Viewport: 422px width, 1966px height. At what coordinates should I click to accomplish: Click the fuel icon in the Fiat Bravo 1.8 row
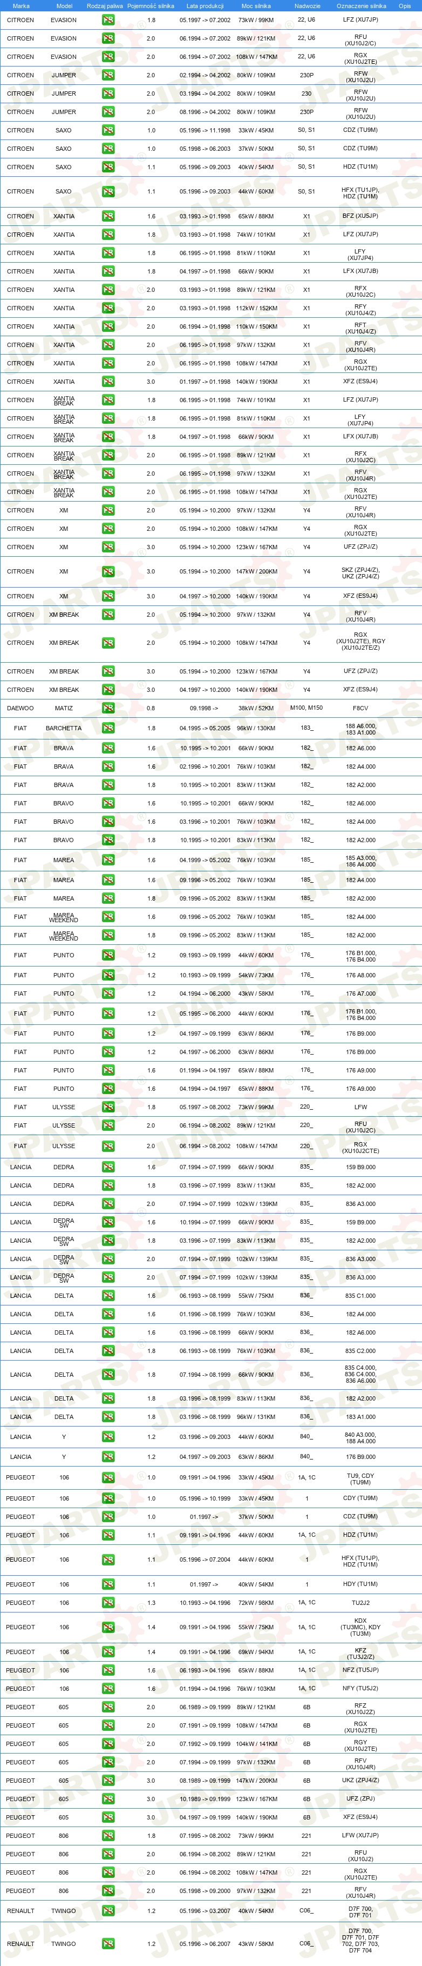click(108, 840)
